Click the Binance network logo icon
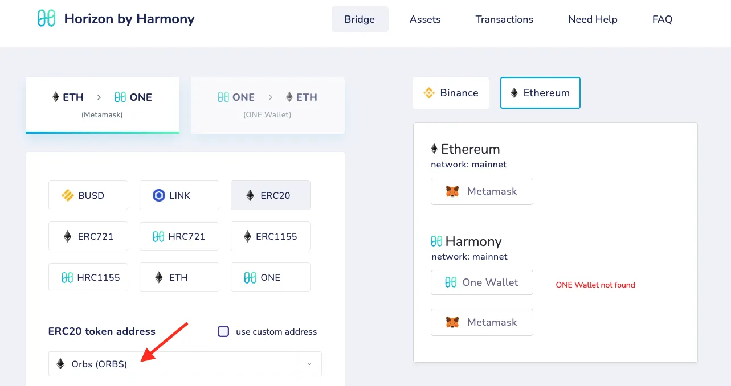This screenshot has width=731, height=386. point(429,93)
